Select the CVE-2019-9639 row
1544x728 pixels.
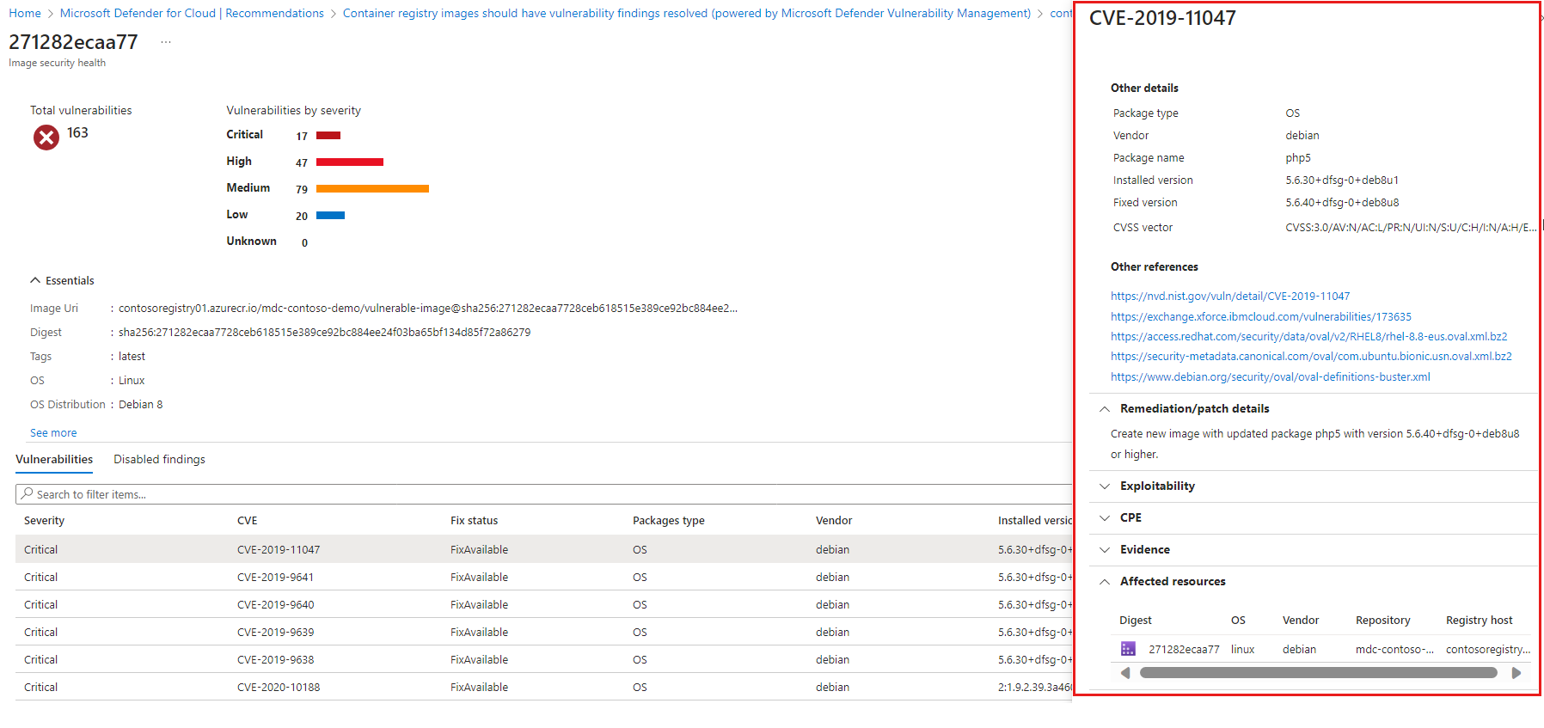[543, 632]
